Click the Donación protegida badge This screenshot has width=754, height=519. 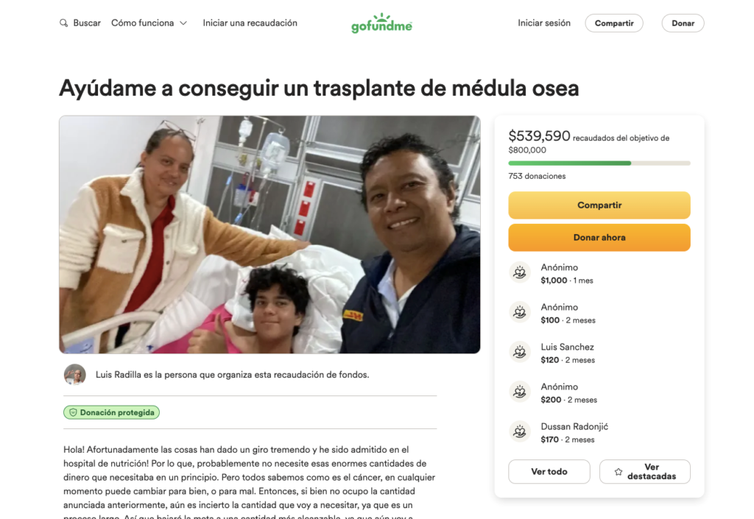tap(112, 412)
